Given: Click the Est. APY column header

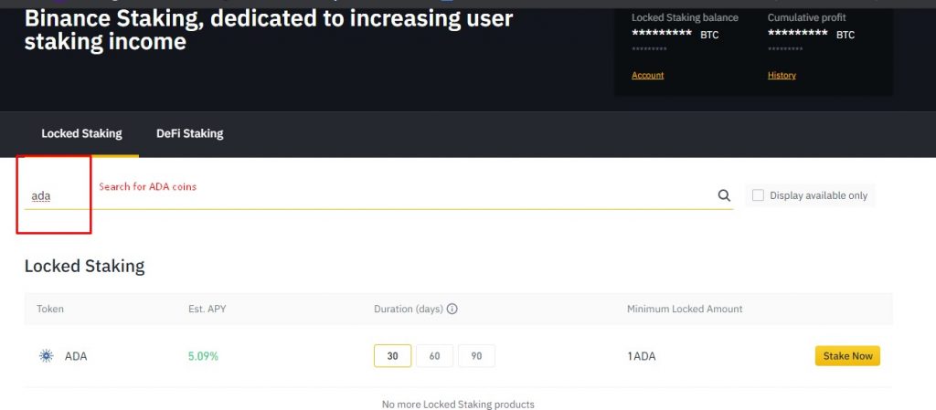Looking at the screenshot, I should (207, 309).
